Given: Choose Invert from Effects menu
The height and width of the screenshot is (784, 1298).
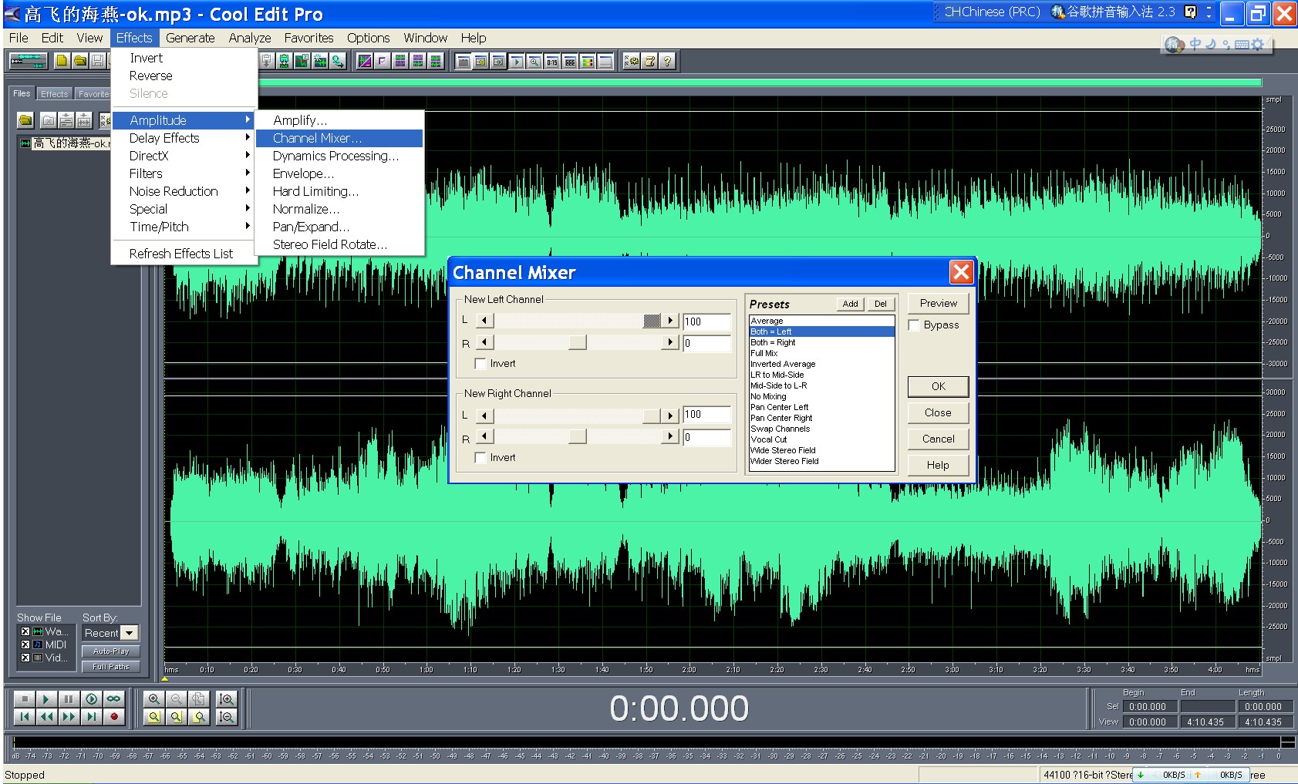Looking at the screenshot, I should point(184,58).
